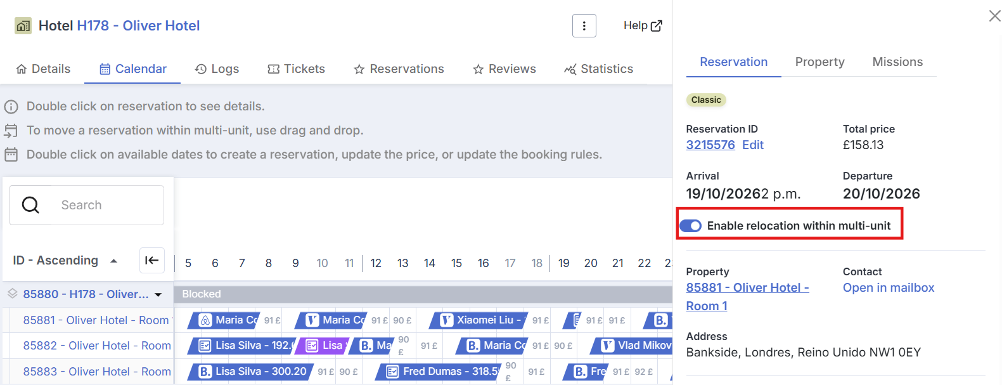1002x385 pixels.
Task: Collapse sidebar with the arrow-to-left icon
Action: tap(152, 260)
